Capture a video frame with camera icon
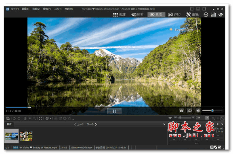Image resolution: width=233 pixels, height=154 pixels. [181, 111]
